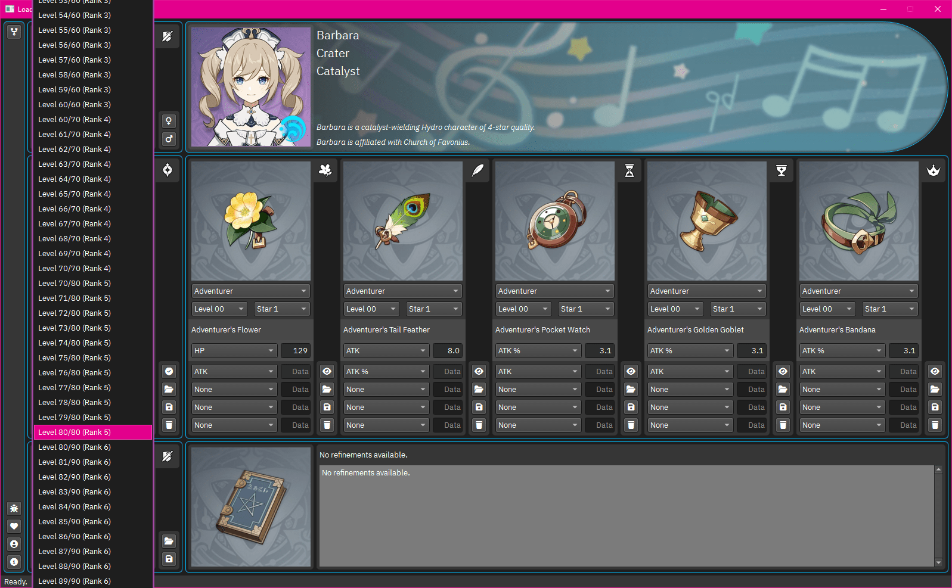Image resolution: width=952 pixels, height=588 pixels.
Task: Toggle the eye icon right of the Bandana card
Action: 935,371
